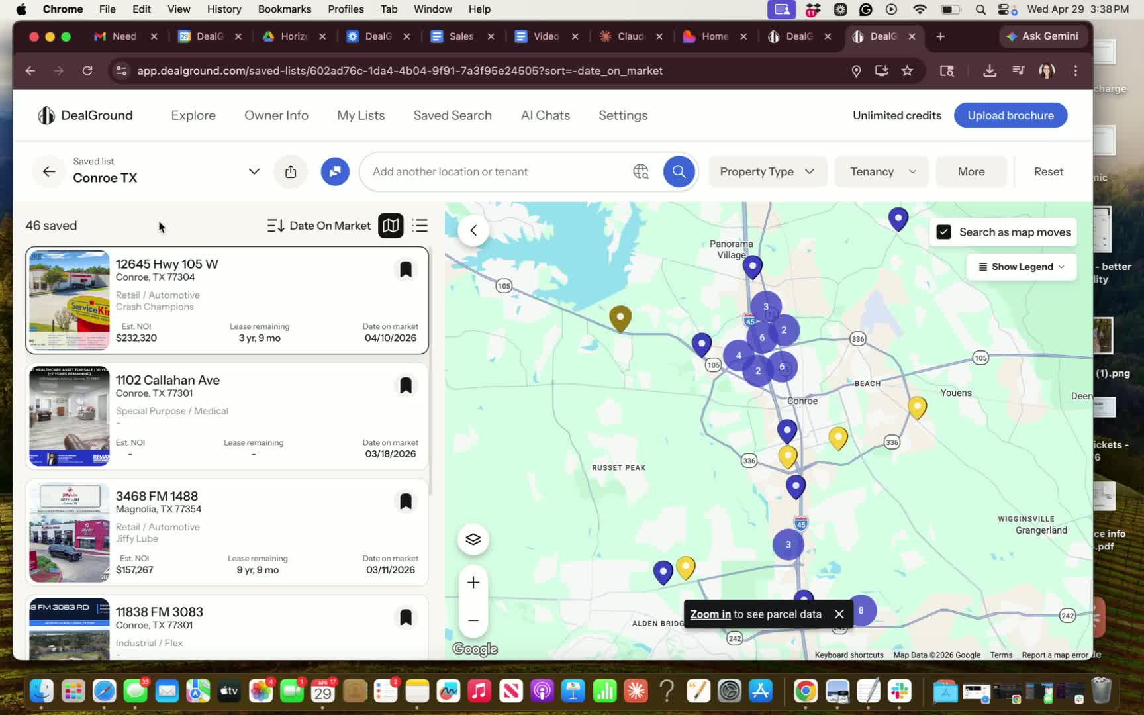Open Google logo on map
The width and height of the screenshot is (1144, 715).
tap(475, 649)
